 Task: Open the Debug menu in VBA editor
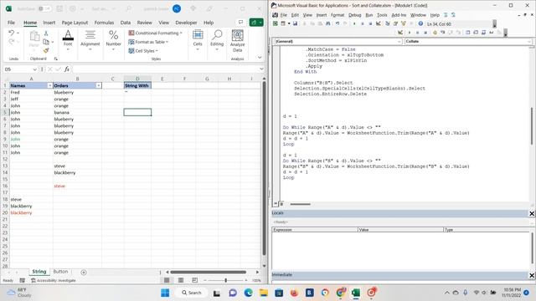coord(355,15)
